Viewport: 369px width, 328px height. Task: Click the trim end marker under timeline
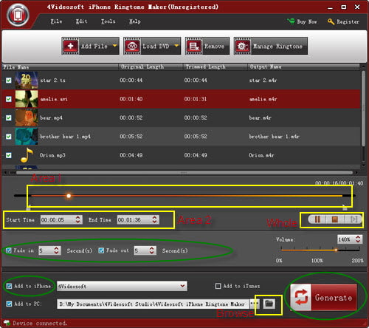click(345, 208)
